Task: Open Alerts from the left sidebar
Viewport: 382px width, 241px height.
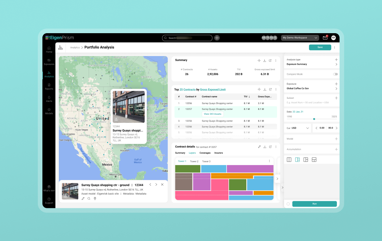Action: [49, 99]
